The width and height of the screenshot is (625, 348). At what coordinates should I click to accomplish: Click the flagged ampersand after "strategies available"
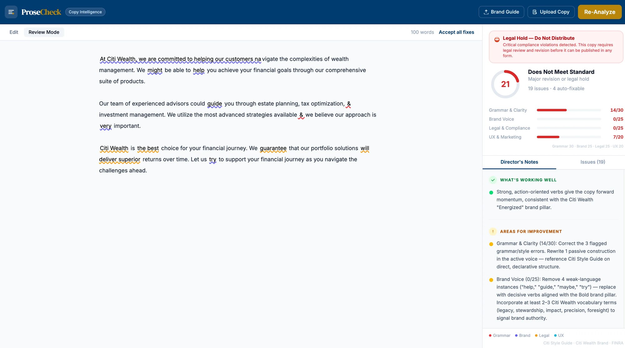coord(301,115)
